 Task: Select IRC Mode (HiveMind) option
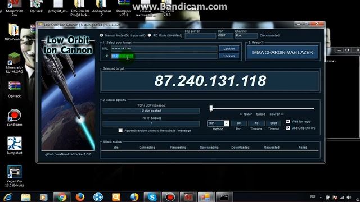150,35
